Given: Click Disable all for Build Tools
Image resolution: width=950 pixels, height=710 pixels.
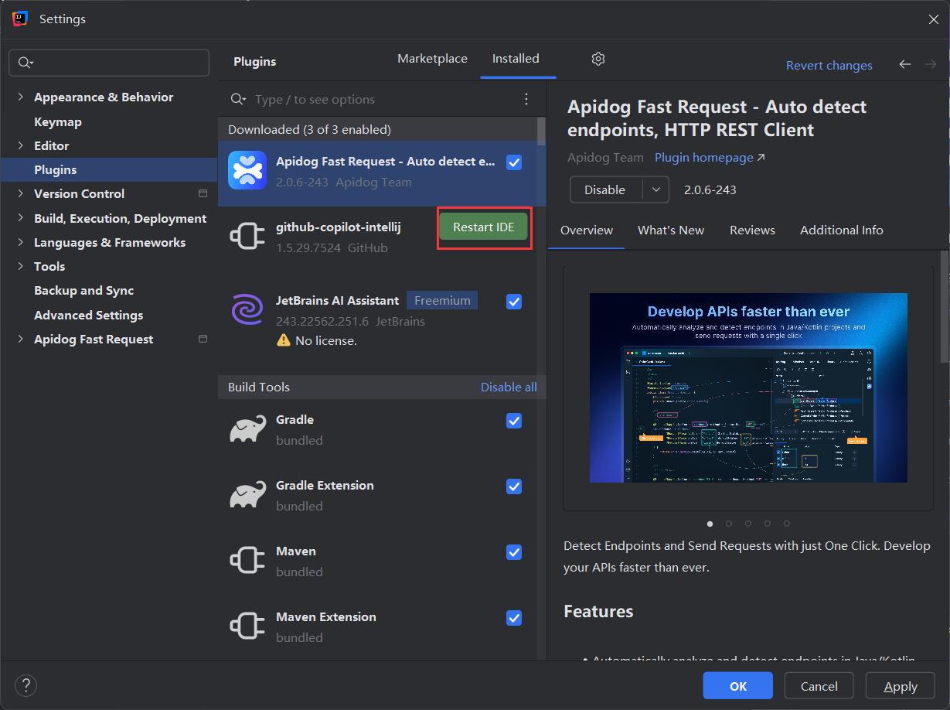Looking at the screenshot, I should point(509,387).
